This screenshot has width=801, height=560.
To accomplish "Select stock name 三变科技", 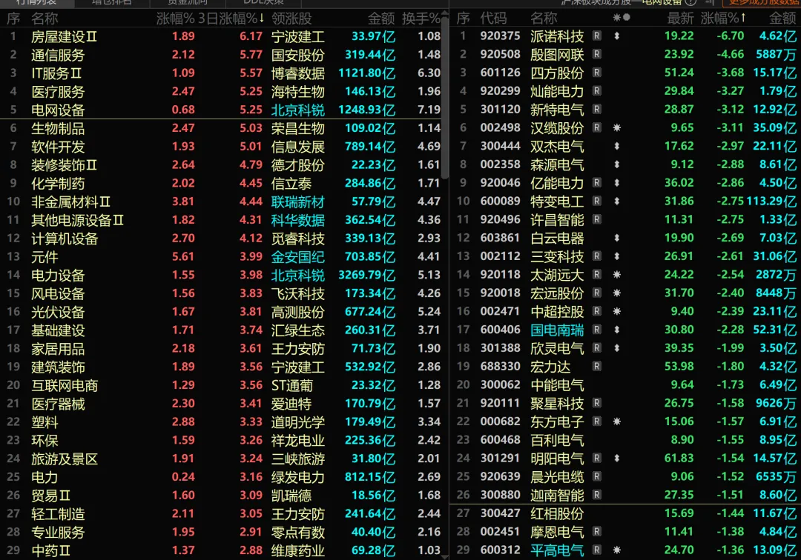I will pyautogui.click(x=557, y=256).
